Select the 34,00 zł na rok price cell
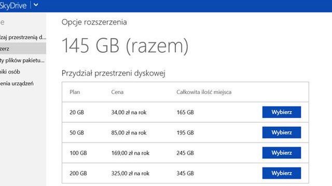The height and width of the screenshot is (186, 332). pyautogui.click(x=129, y=112)
